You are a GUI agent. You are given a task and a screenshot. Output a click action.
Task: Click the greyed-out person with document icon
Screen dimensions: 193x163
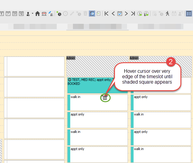(x=181, y=14)
